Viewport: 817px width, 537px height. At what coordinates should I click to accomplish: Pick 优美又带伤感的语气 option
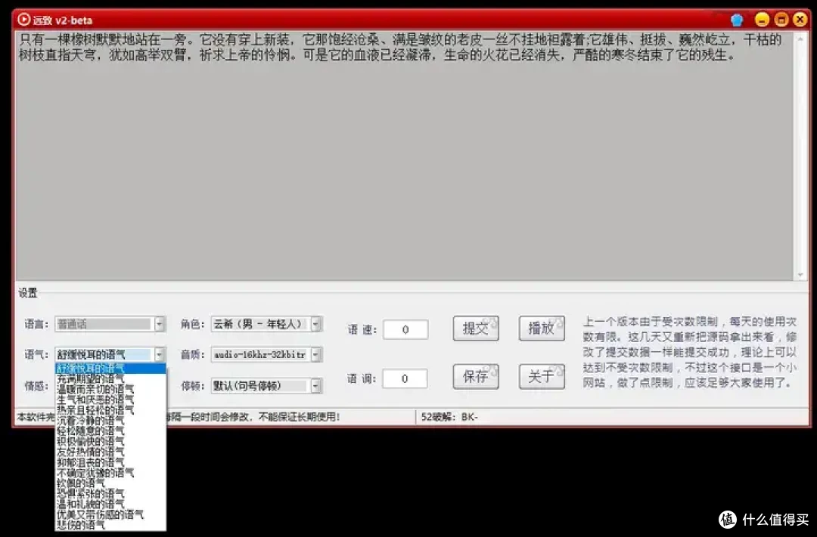point(110,514)
